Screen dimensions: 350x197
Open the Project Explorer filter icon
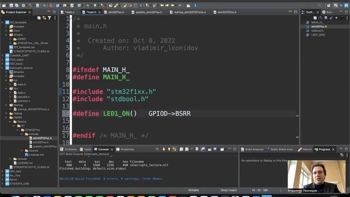(50, 18)
